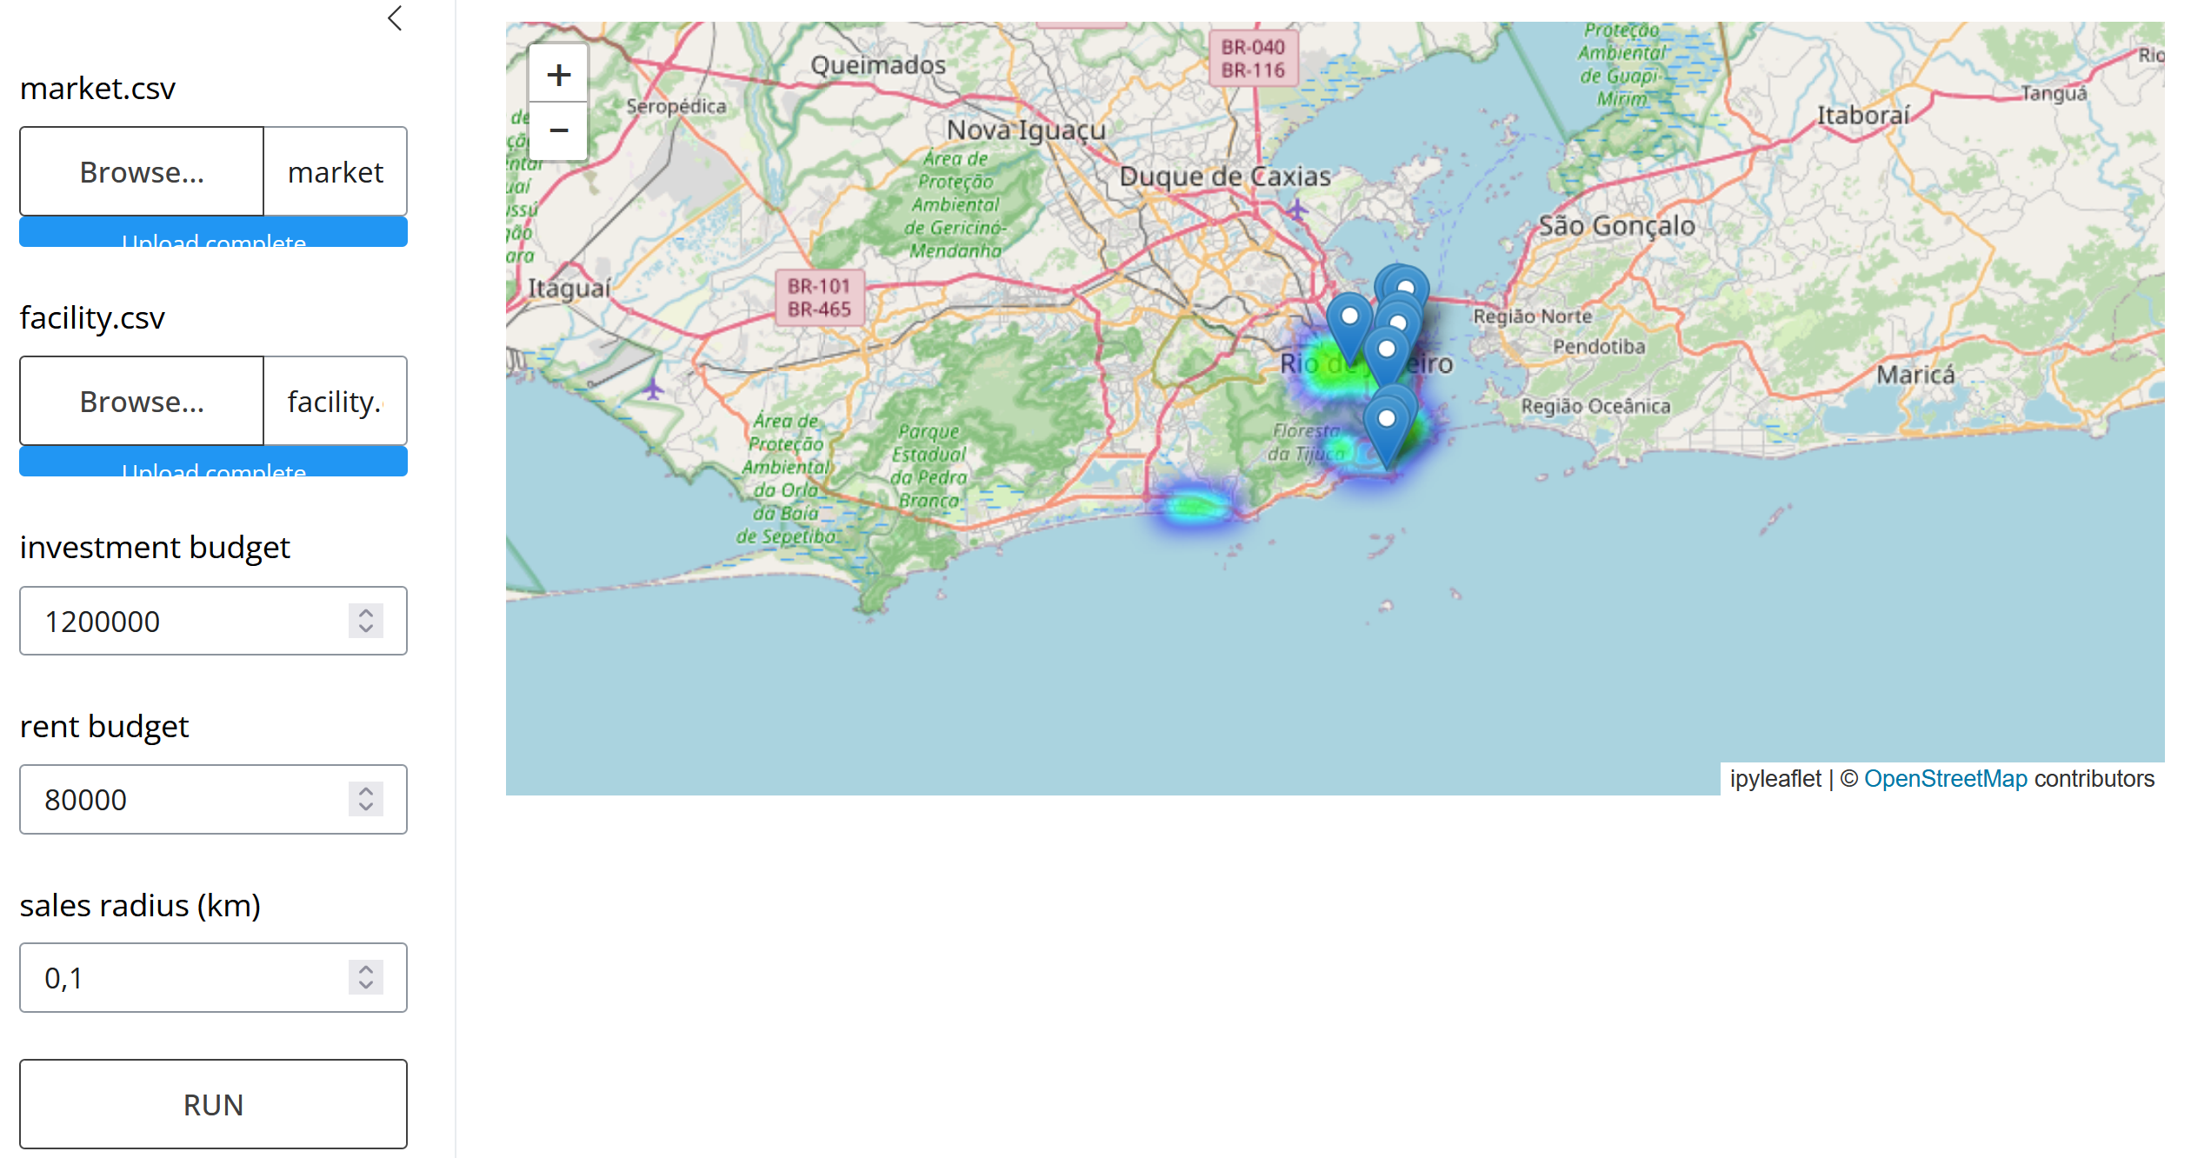Collapse the sidebar with the chevron arrow
Screen dimensions: 2191x1158
pyautogui.click(x=395, y=18)
